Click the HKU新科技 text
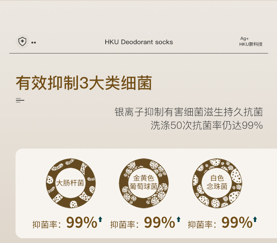Viewport: 277px width, 243px height. (251, 44)
